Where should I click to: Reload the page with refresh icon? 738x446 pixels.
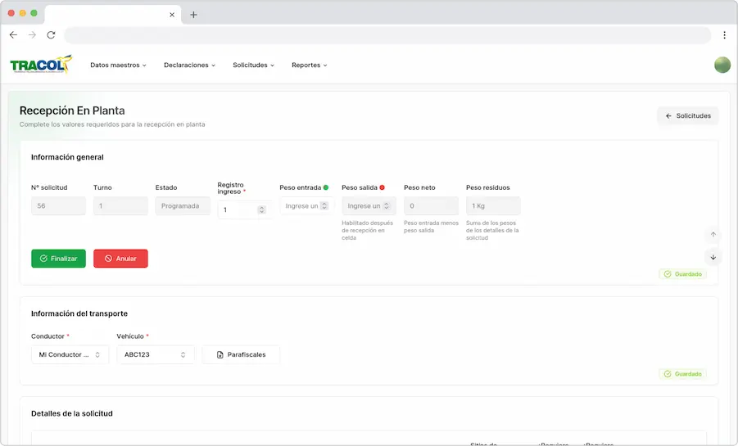coord(51,35)
